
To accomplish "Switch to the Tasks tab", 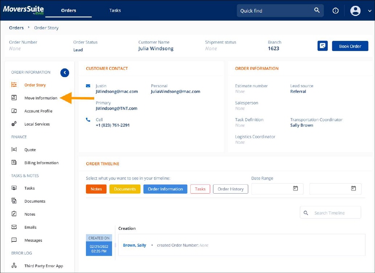I will click(x=115, y=10).
